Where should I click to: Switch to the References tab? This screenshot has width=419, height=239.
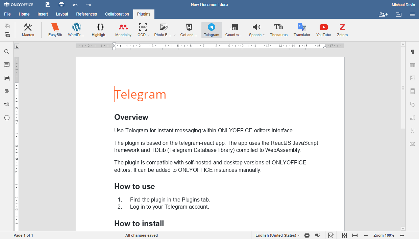pos(87,14)
